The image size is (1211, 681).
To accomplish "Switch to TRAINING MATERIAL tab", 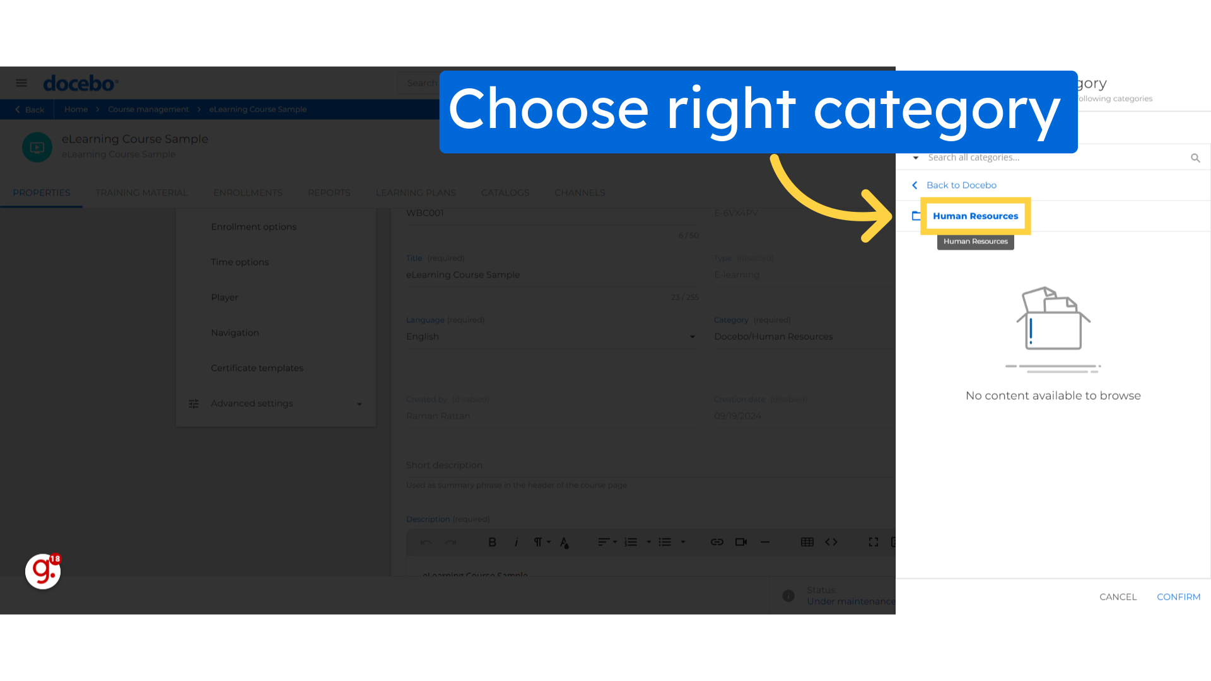I will pyautogui.click(x=141, y=193).
